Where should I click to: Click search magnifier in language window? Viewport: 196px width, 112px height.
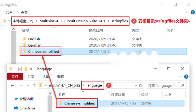pos(182,85)
